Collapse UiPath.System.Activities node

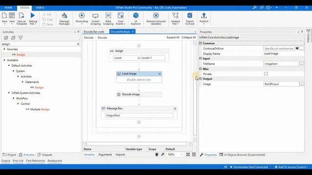(9, 93)
